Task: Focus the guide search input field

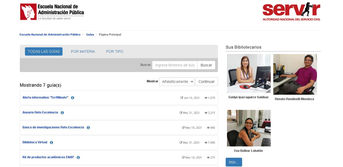Action: pyautogui.click(x=175, y=65)
